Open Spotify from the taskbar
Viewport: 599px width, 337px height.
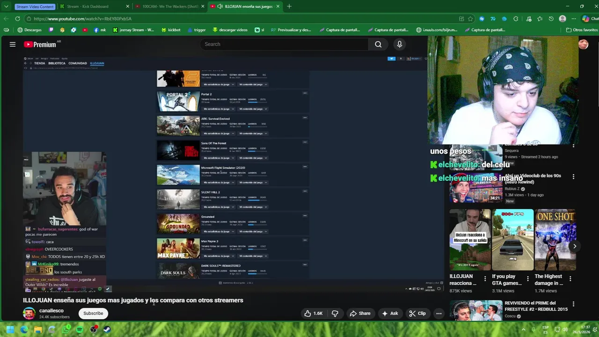pyautogui.click(x=80, y=330)
